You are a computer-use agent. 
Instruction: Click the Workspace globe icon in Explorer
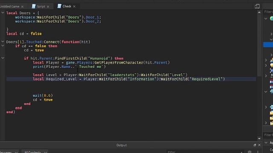tap(271, 18)
